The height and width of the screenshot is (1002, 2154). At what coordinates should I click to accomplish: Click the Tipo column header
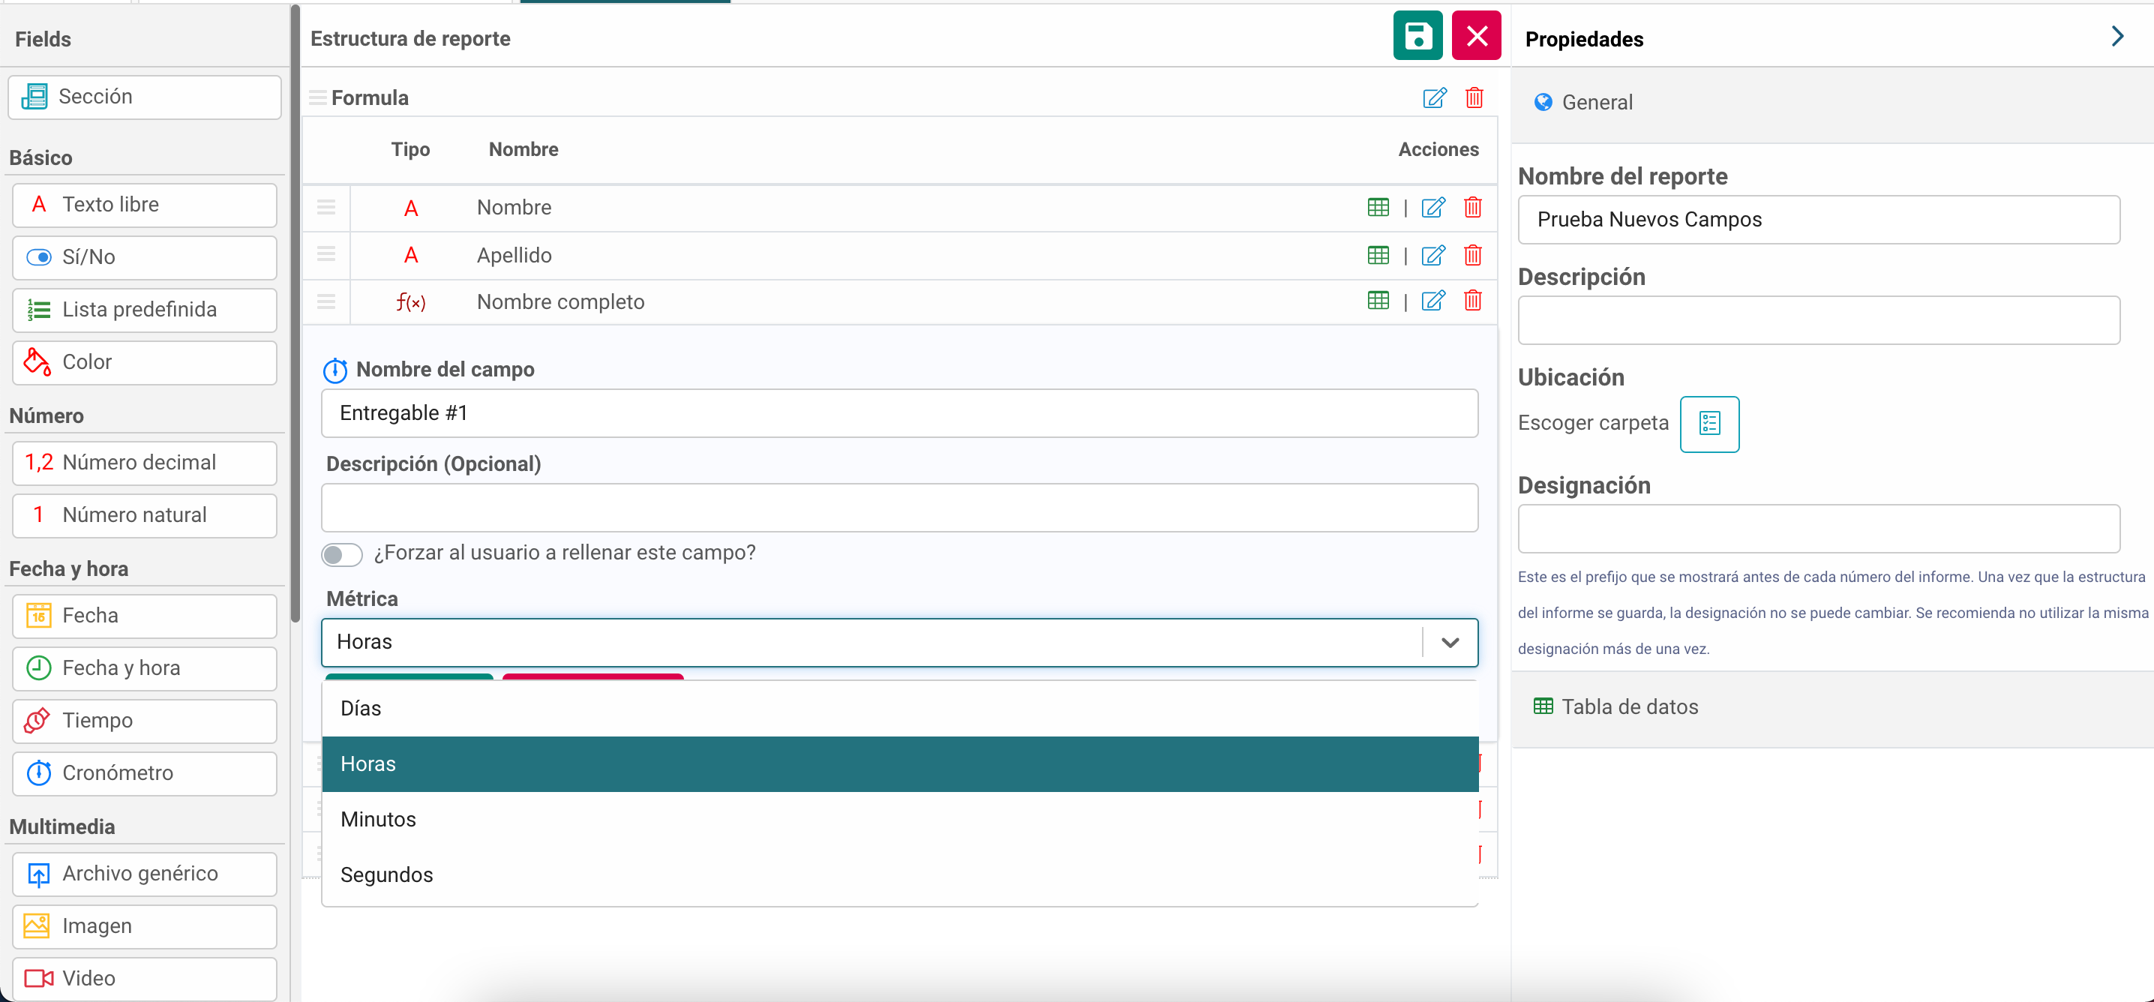pos(410,150)
